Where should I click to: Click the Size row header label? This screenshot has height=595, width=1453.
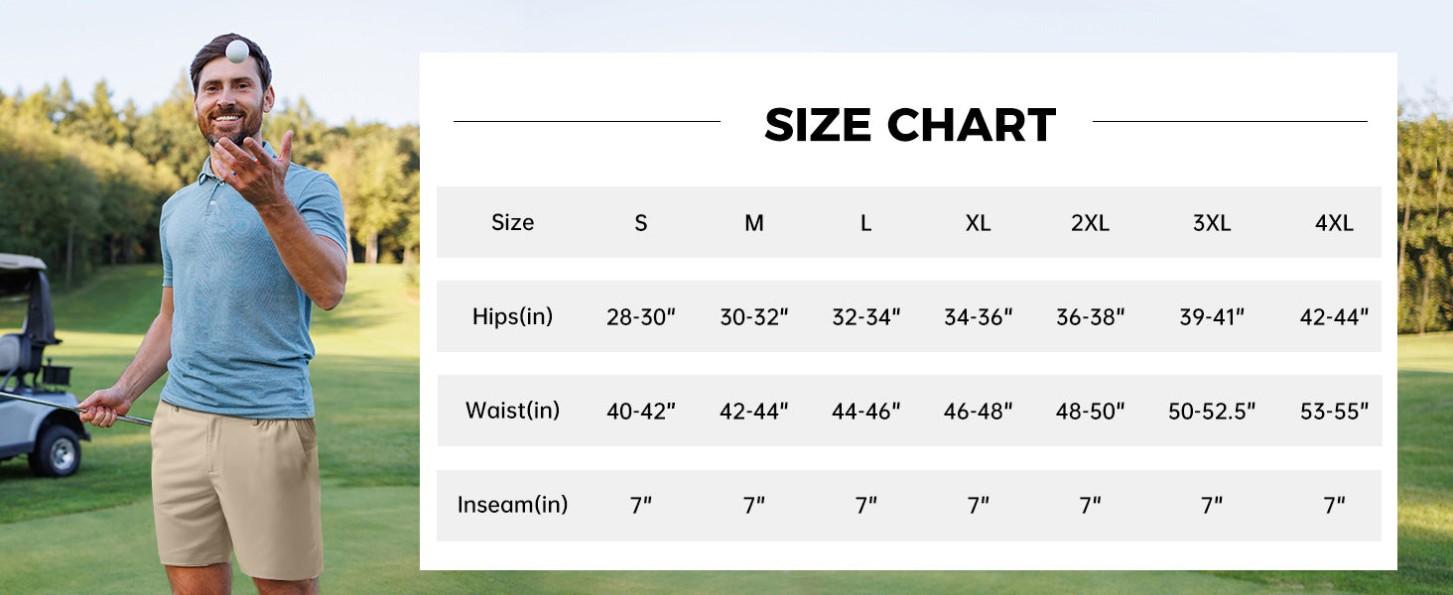[512, 222]
